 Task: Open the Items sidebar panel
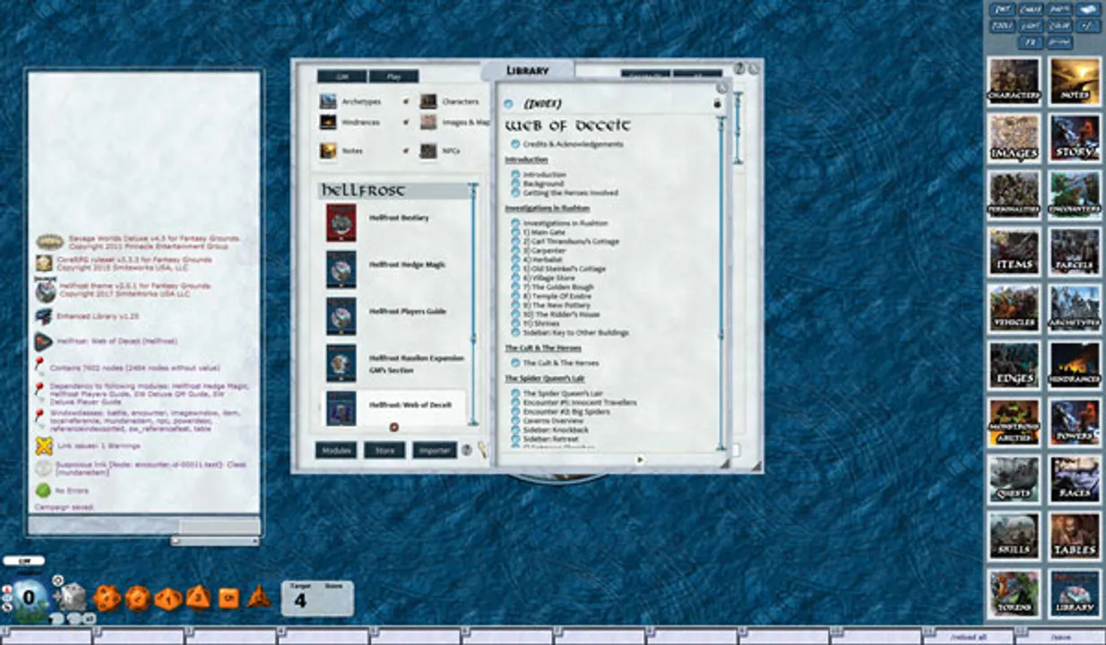(1015, 252)
